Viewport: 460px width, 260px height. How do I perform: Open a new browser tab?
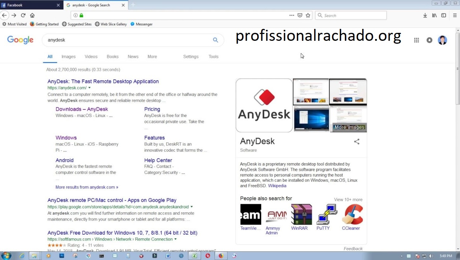133,5
